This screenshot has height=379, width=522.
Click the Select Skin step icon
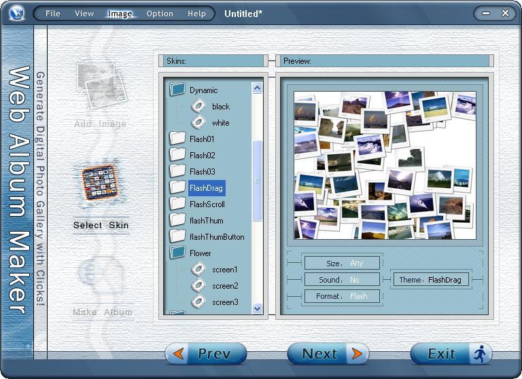click(x=101, y=183)
